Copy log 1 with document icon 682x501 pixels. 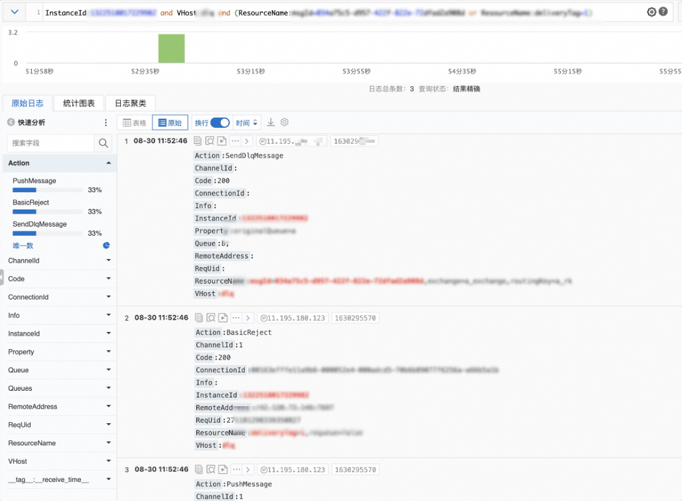[x=197, y=141]
